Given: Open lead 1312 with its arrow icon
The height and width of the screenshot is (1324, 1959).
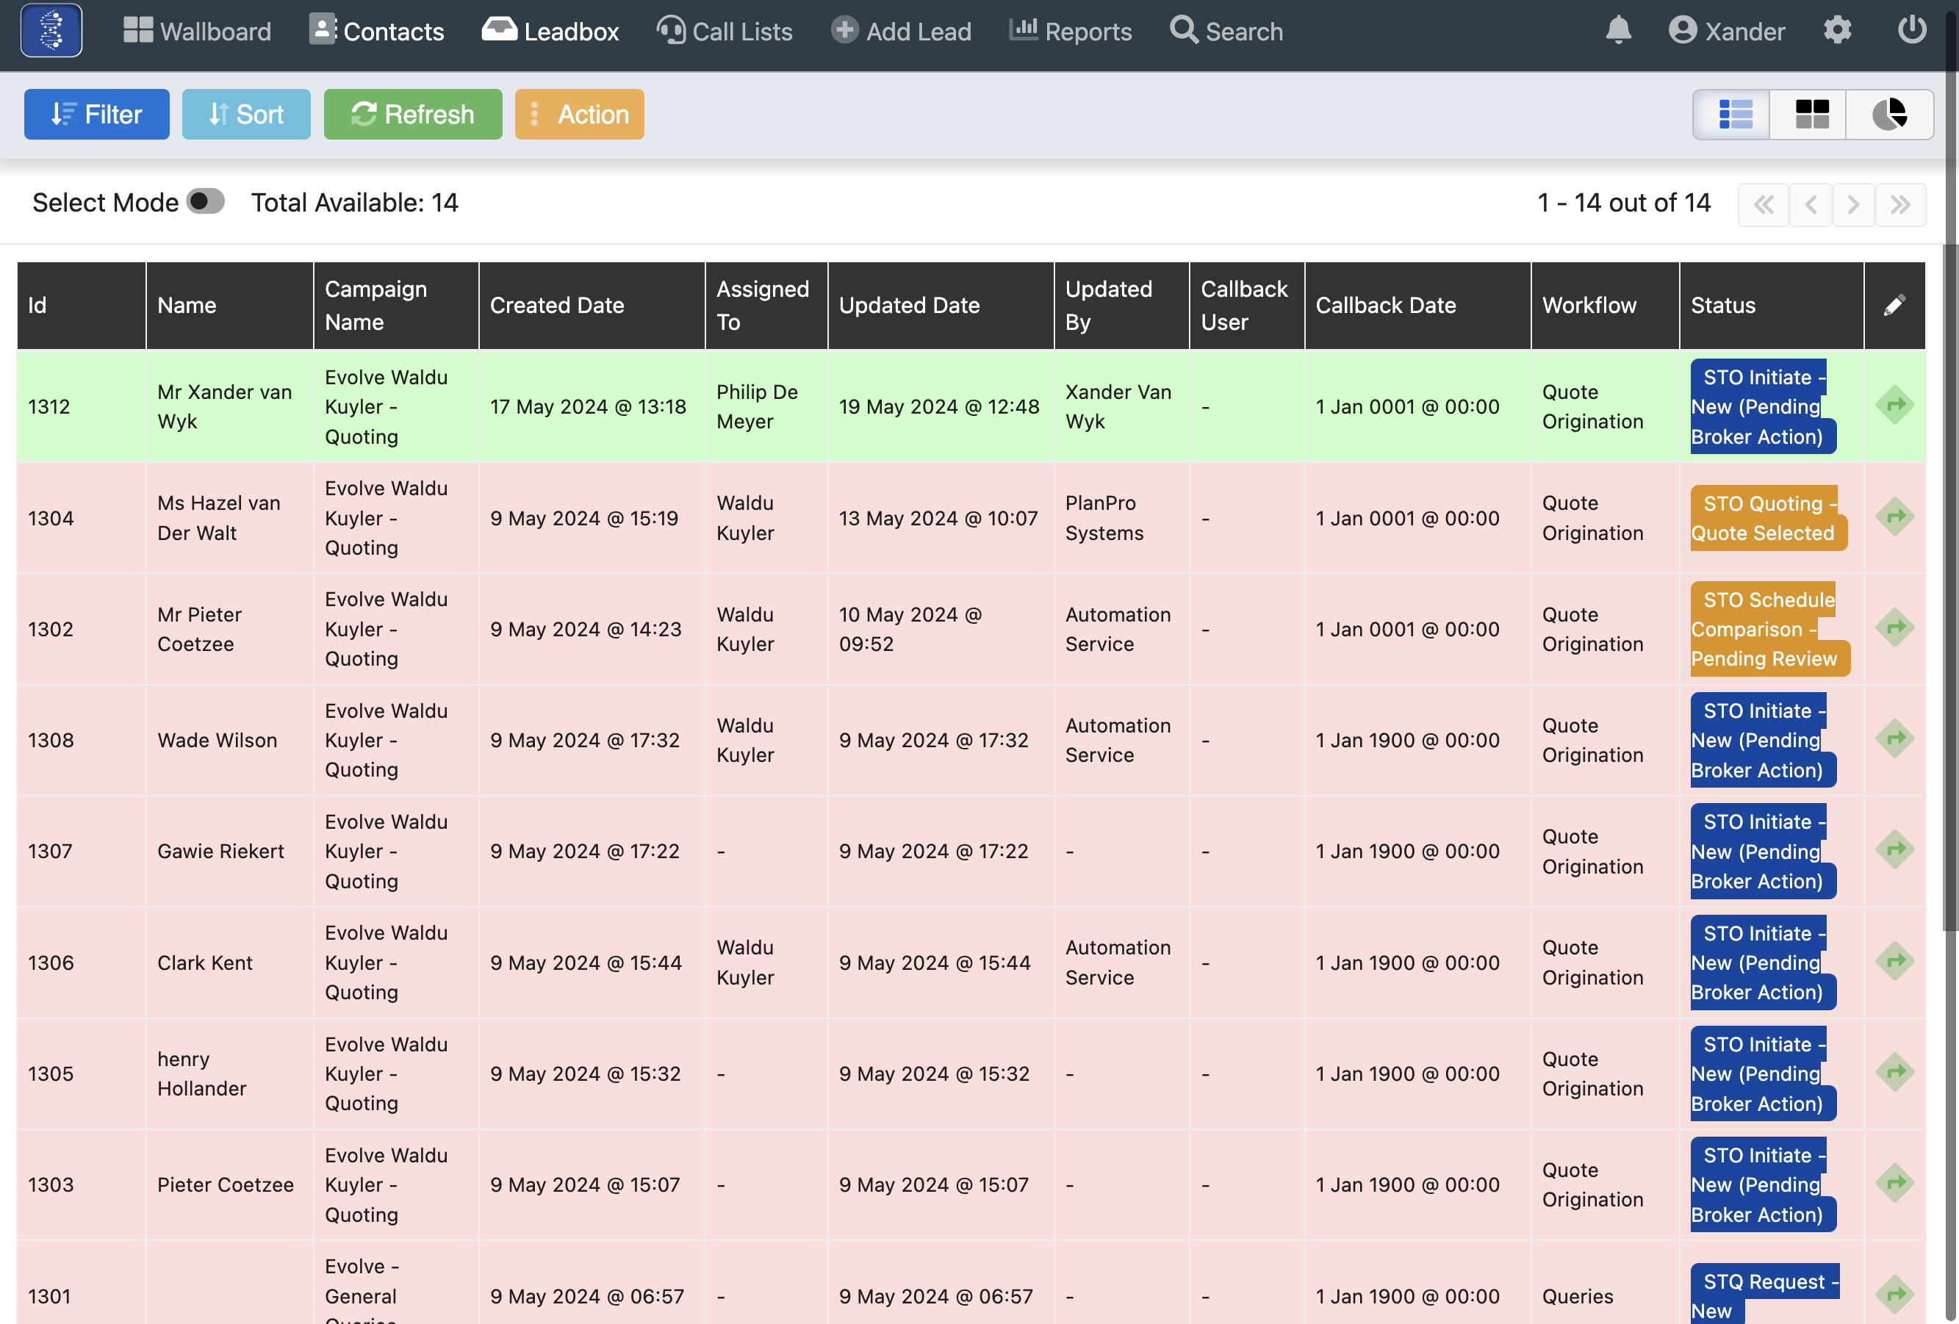Looking at the screenshot, I should coord(1895,406).
